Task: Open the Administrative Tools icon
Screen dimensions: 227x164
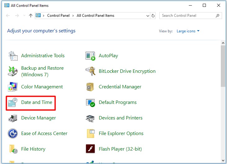Action: 13,56
